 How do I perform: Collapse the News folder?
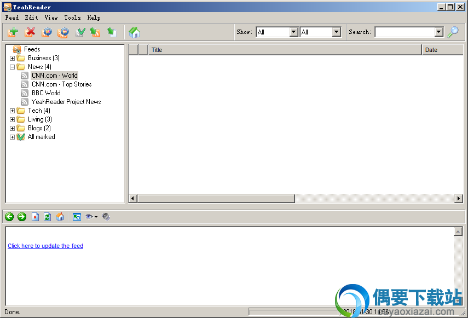(x=12, y=67)
